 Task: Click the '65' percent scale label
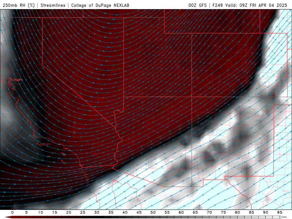195,212
